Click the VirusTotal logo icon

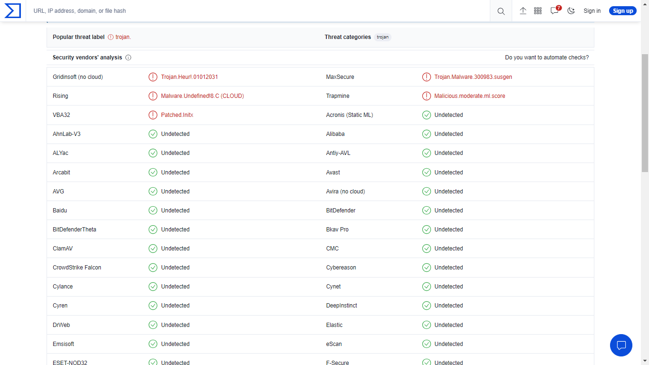pyautogui.click(x=13, y=10)
